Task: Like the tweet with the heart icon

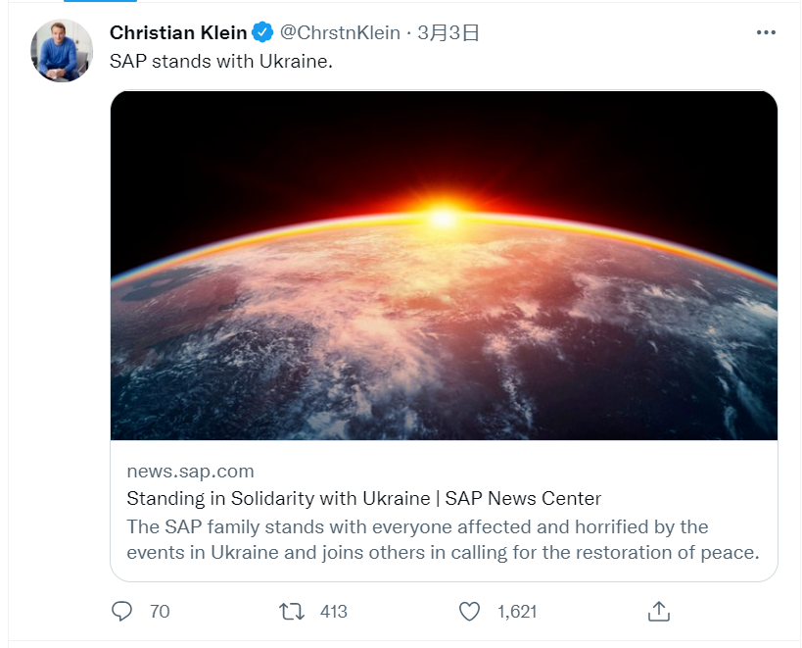Action: (469, 611)
